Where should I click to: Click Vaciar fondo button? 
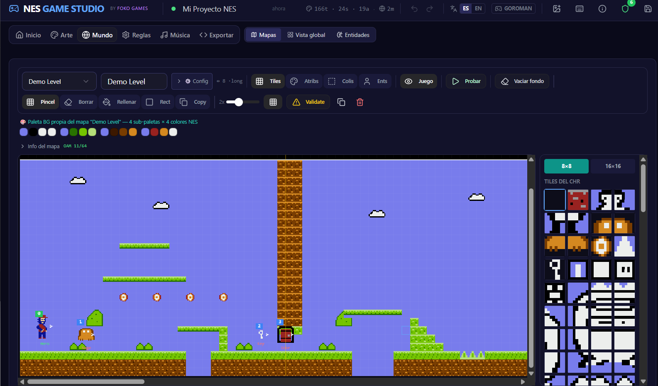(522, 81)
